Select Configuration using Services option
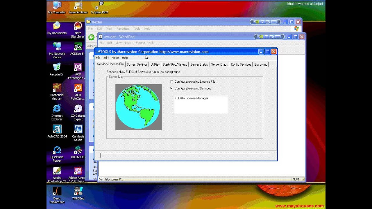The width and height of the screenshot is (372, 209). pyautogui.click(x=190, y=88)
